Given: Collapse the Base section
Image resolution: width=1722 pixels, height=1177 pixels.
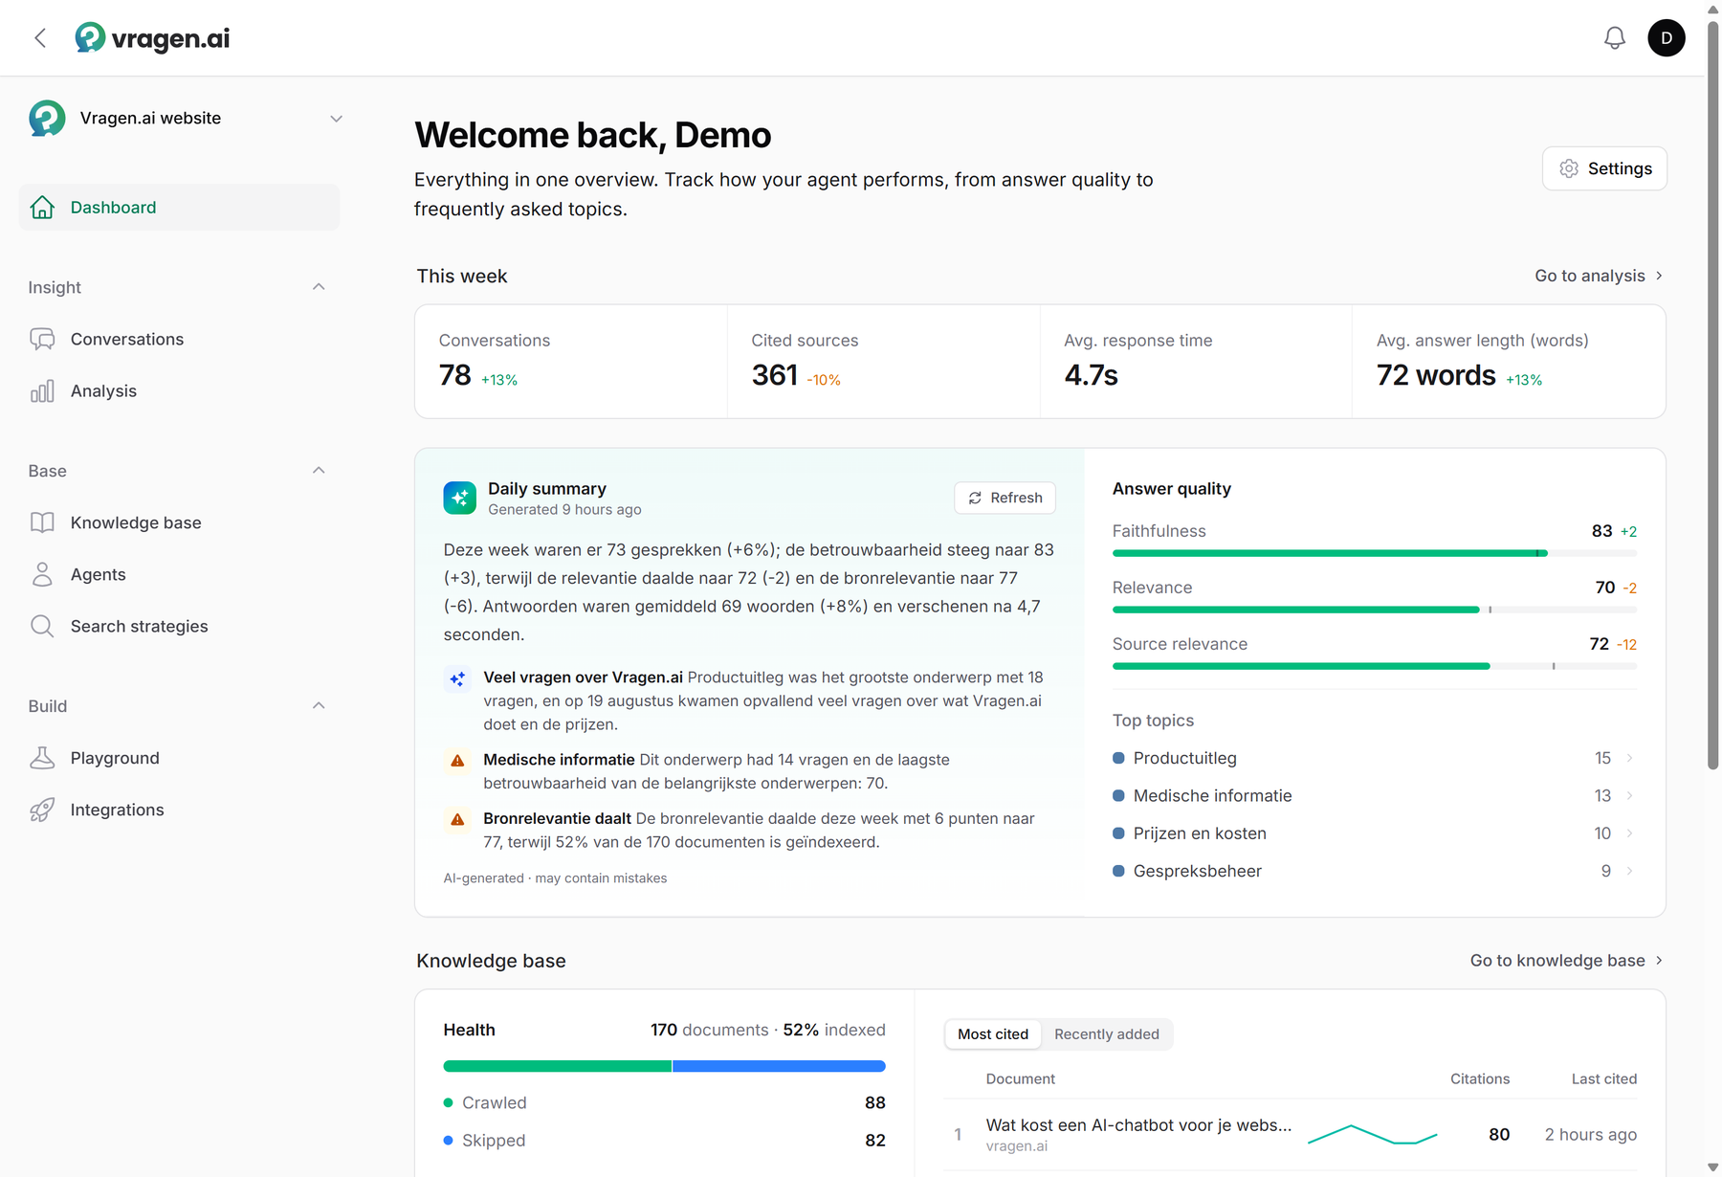Looking at the screenshot, I should coord(319,471).
